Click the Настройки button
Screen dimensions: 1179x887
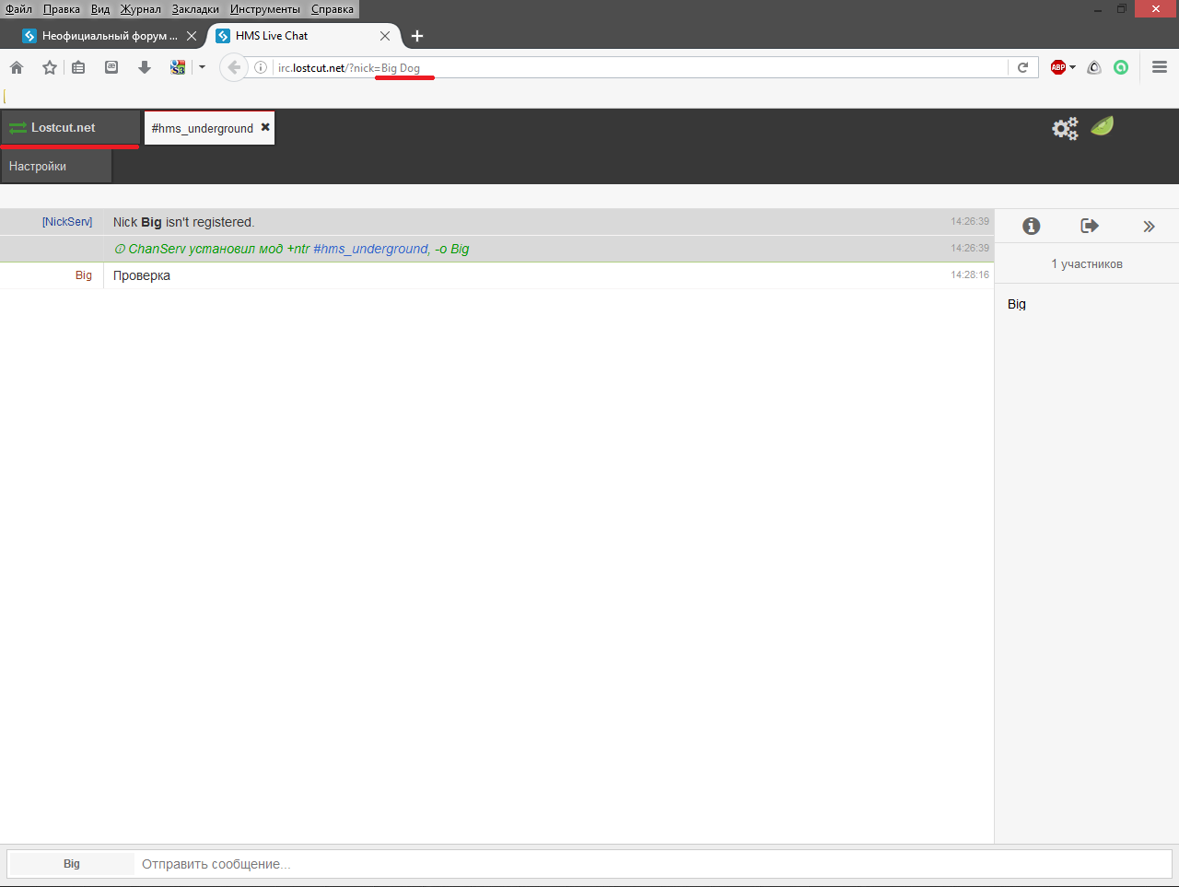pos(38,167)
